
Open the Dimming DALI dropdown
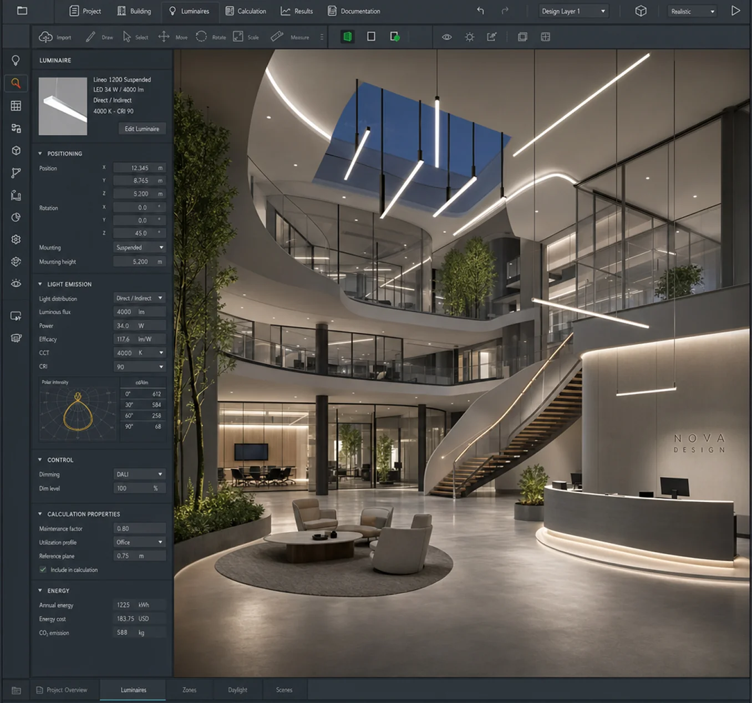[x=139, y=474]
